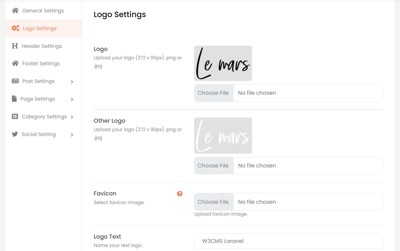400x251 pixels.
Task: Click the Post Settings newspaper icon
Action: pos(15,81)
